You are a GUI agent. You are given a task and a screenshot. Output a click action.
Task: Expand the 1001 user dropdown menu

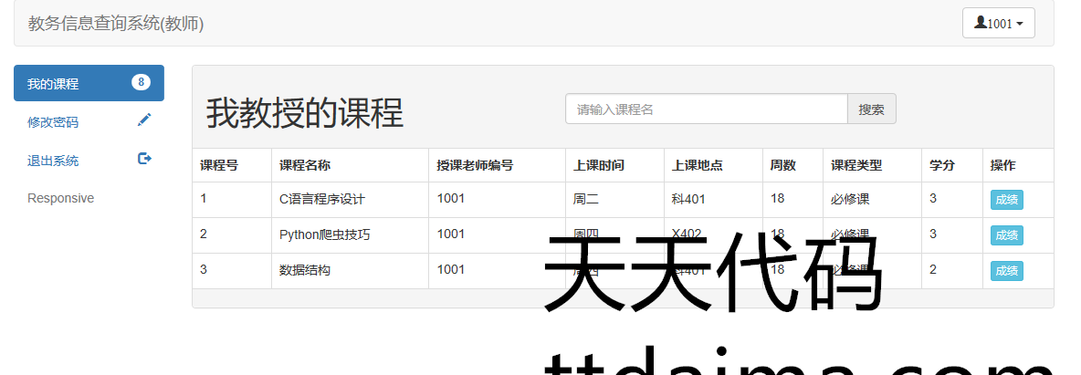998,24
